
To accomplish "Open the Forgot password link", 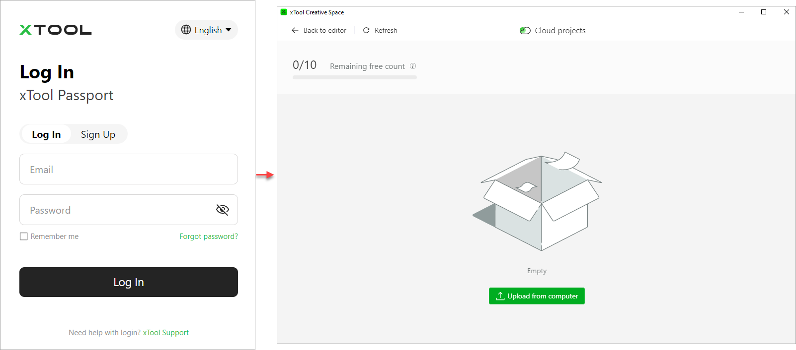I will [x=208, y=236].
